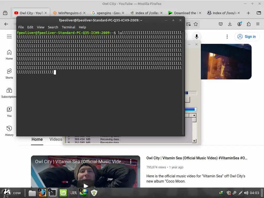Viewport: 264px width, 198px height.
Task: Click the Firefox back arrow button
Action: [x=6, y=24]
